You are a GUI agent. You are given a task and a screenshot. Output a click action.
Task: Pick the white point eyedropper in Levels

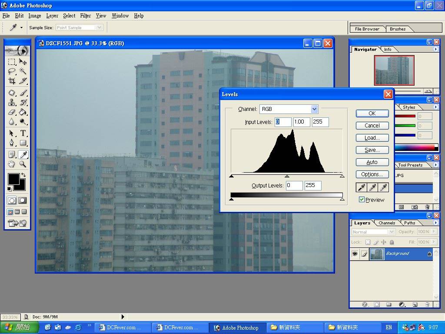click(383, 187)
